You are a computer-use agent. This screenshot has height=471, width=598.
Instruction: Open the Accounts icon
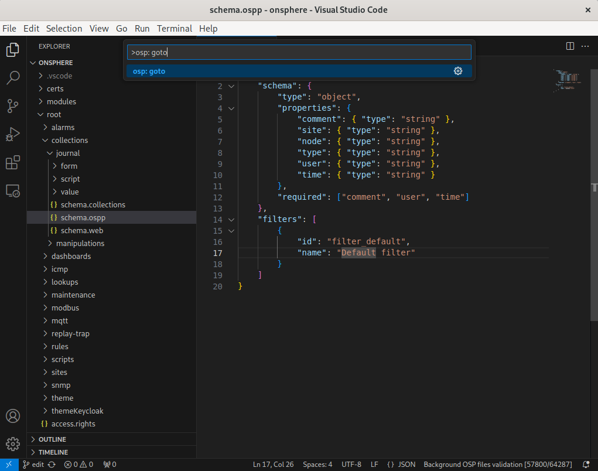click(12, 416)
